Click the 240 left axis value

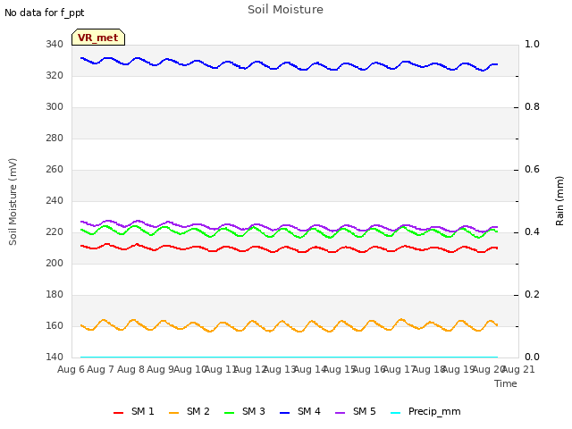click(x=55, y=200)
